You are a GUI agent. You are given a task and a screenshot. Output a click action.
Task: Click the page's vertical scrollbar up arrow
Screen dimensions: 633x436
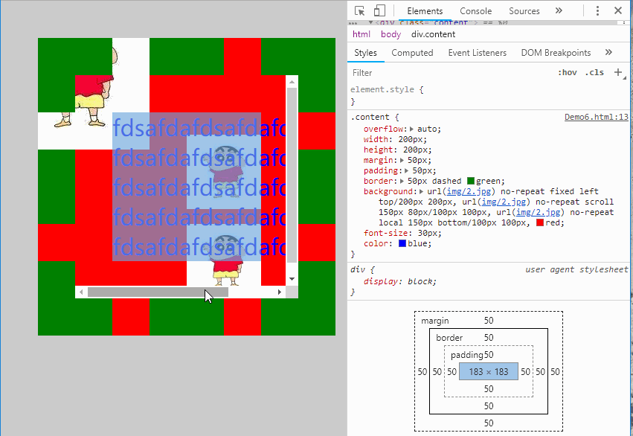(292, 82)
